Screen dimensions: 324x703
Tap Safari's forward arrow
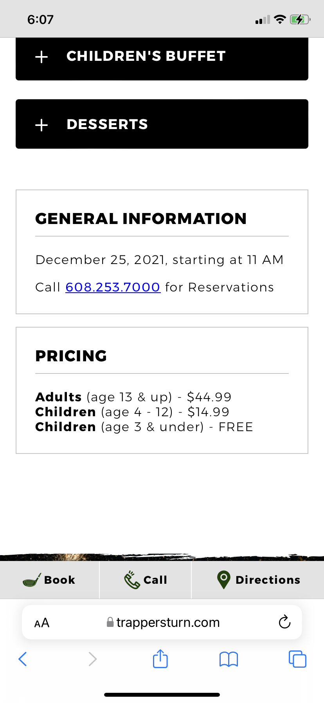point(92,659)
